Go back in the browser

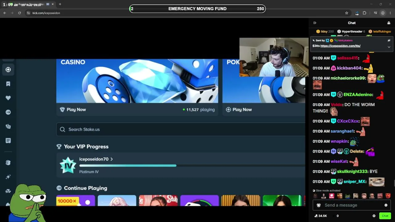pyautogui.click(x=5, y=13)
